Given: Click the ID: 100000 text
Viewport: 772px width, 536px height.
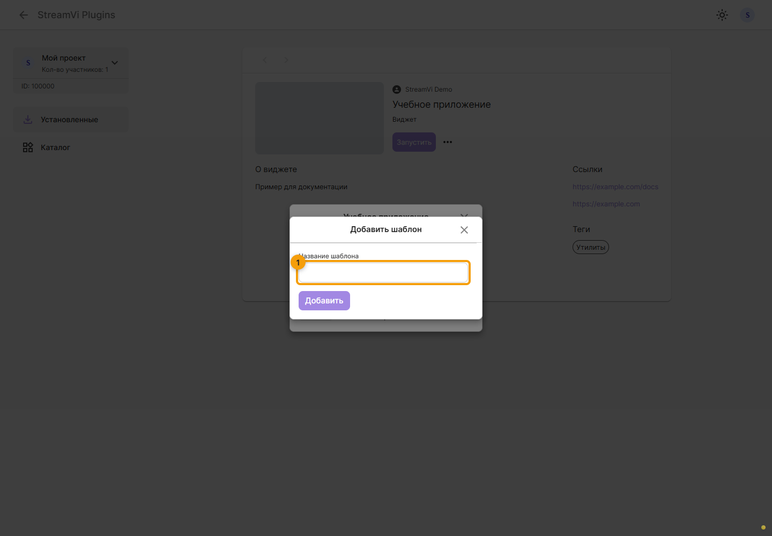Looking at the screenshot, I should 38,86.
